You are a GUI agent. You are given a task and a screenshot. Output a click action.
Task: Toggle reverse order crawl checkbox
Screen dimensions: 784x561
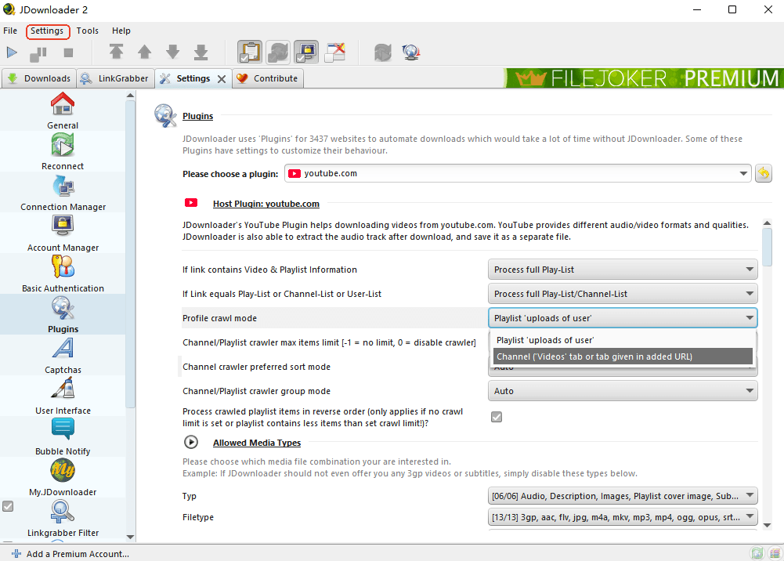[497, 417]
